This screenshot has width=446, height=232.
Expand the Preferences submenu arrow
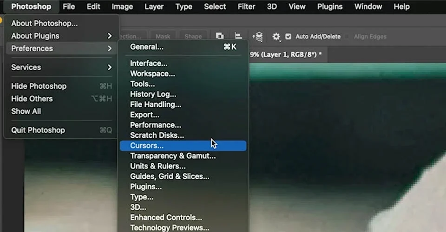[110, 48]
